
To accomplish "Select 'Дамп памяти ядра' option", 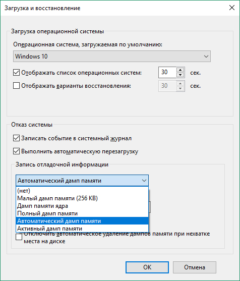I will (82, 206).
